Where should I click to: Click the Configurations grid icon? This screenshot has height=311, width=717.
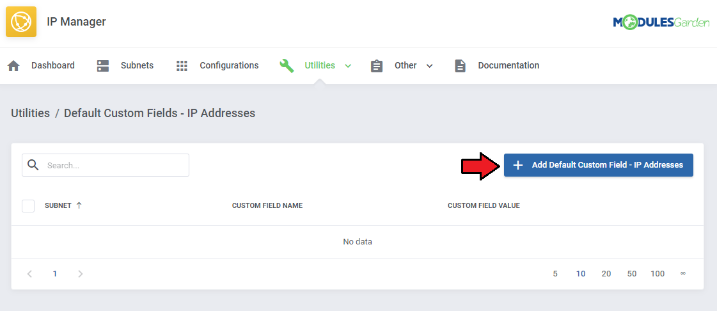(182, 66)
